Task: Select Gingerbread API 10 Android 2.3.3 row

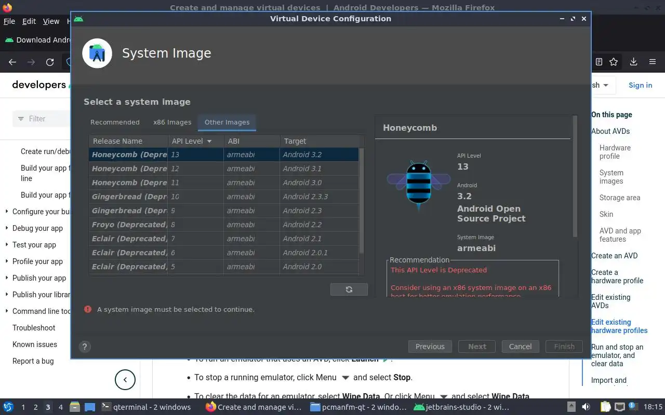Action: [224, 197]
